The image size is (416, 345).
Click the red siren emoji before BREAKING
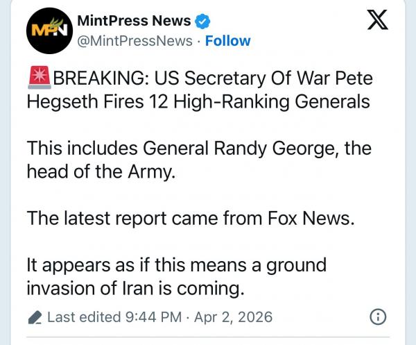(39, 78)
